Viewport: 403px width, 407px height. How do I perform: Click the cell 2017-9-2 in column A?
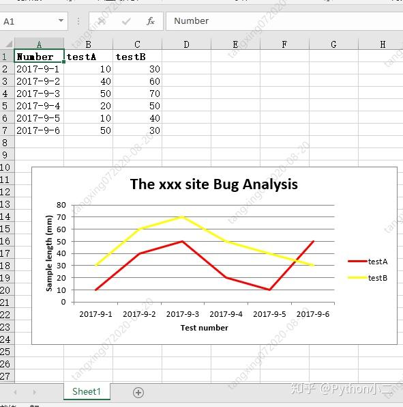39,81
